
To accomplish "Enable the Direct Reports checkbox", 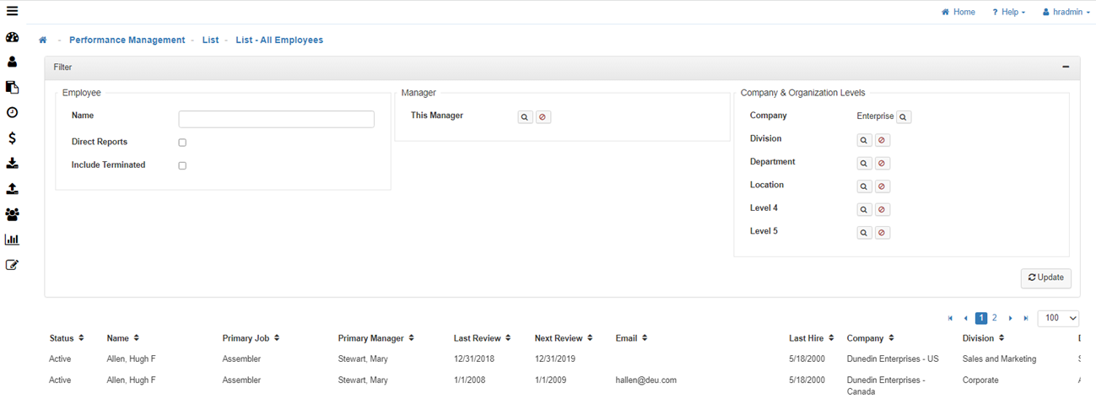I will point(182,143).
